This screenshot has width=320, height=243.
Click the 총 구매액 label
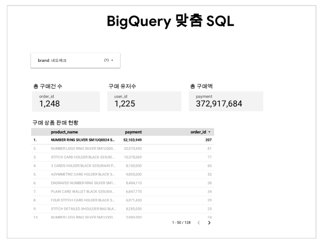tap(201, 86)
